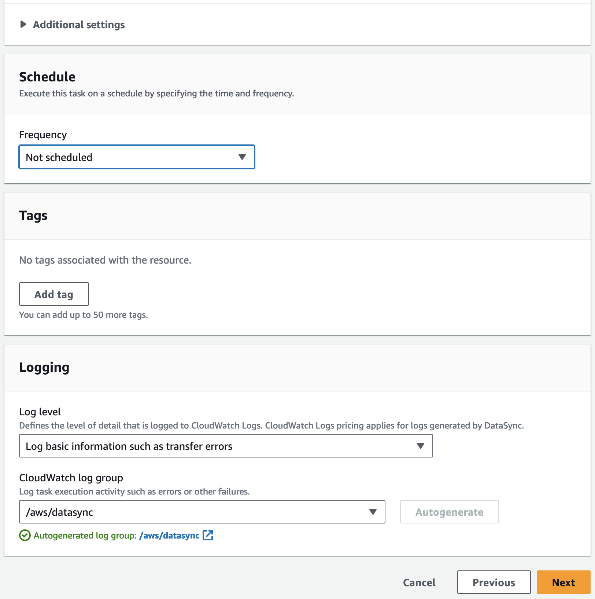
Task: Click the 'CloudWatch log group' field label
Action: click(x=71, y=478)
